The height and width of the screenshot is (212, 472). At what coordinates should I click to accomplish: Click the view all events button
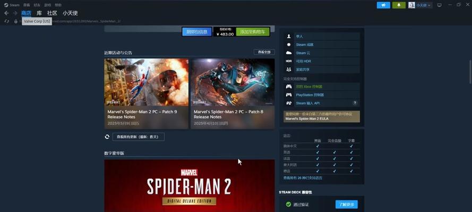coord(264,52)
